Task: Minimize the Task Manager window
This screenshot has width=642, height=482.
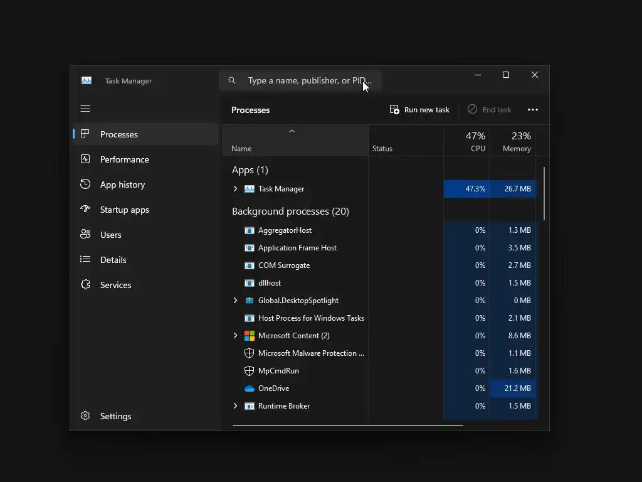Action: point(477,75)
